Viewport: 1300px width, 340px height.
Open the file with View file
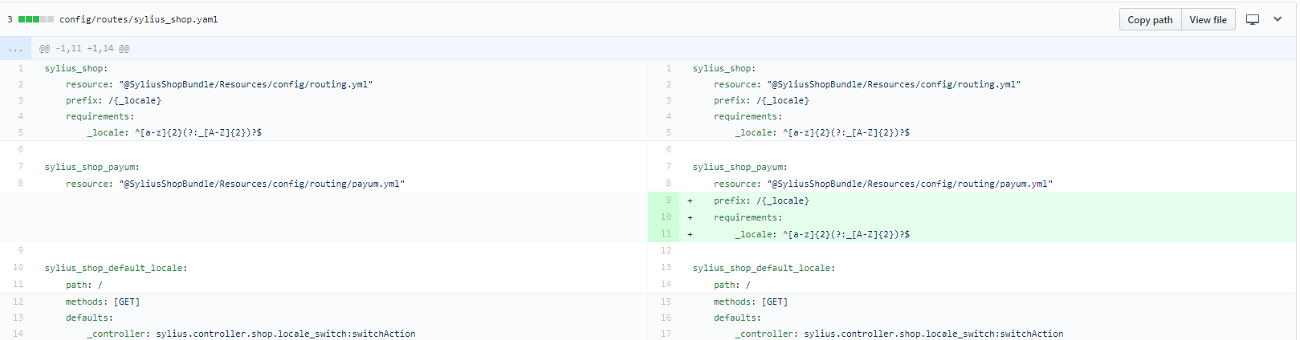1208,20
